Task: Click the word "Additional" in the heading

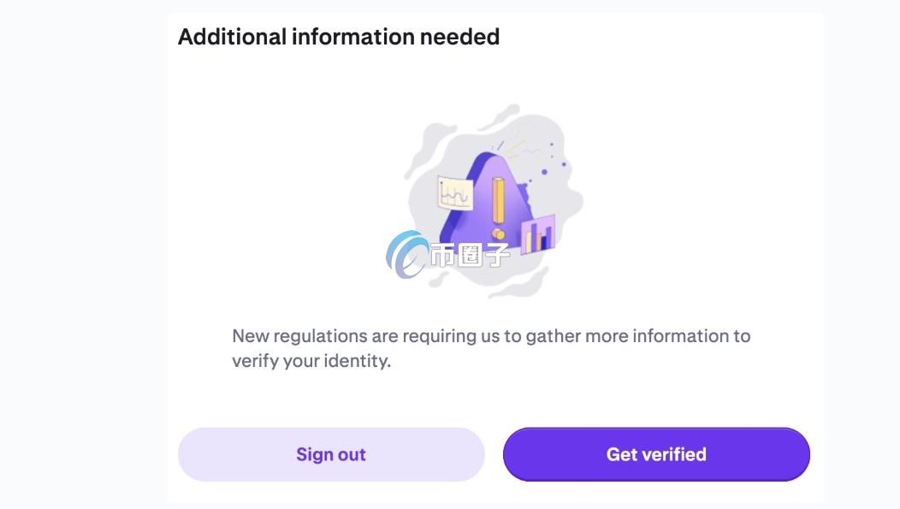Action: [232, 37]
